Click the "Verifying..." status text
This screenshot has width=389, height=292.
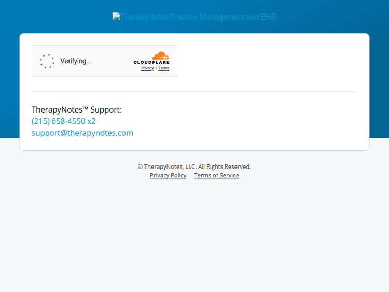click(76, 61)
